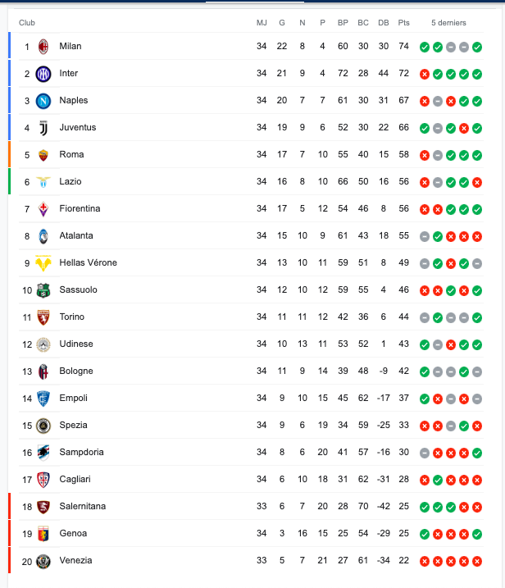Viewport: 505px width, 588px height.
Task: Select the Salernitana team name
Action: click(82, 507)
